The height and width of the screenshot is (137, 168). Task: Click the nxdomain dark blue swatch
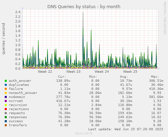click(x=6, y=97)
